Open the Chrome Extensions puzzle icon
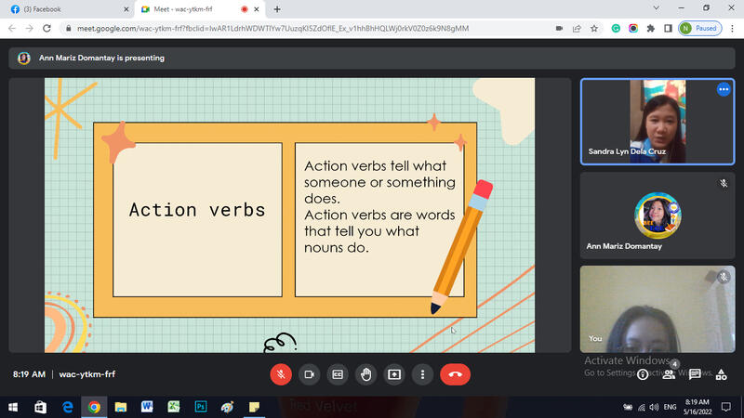The height and width of the screenshot is (418, 744). click(650, 28)
